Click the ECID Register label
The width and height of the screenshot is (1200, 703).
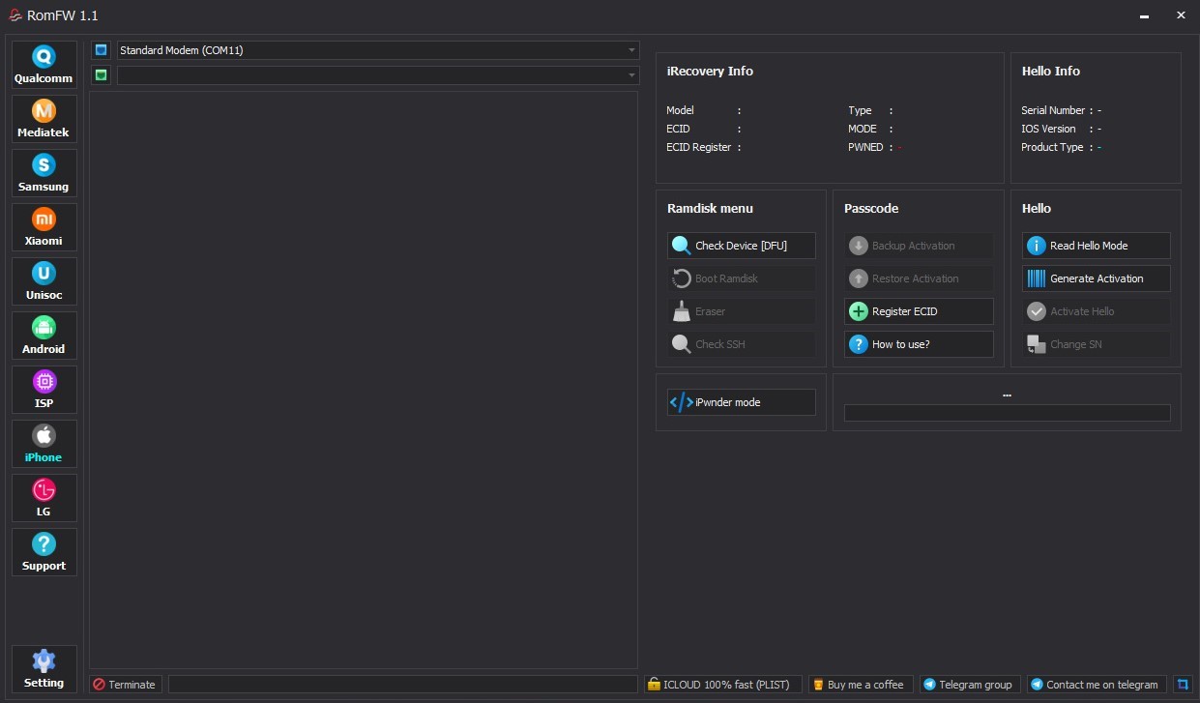click(x=699, y=147)
